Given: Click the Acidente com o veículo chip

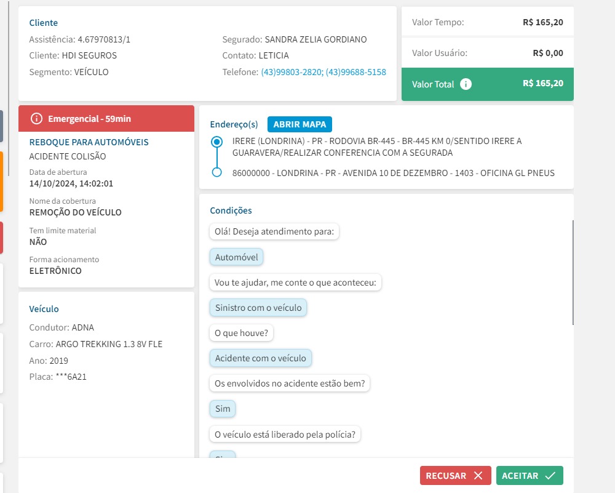Looking at the screenshot, I should [261, 358].
